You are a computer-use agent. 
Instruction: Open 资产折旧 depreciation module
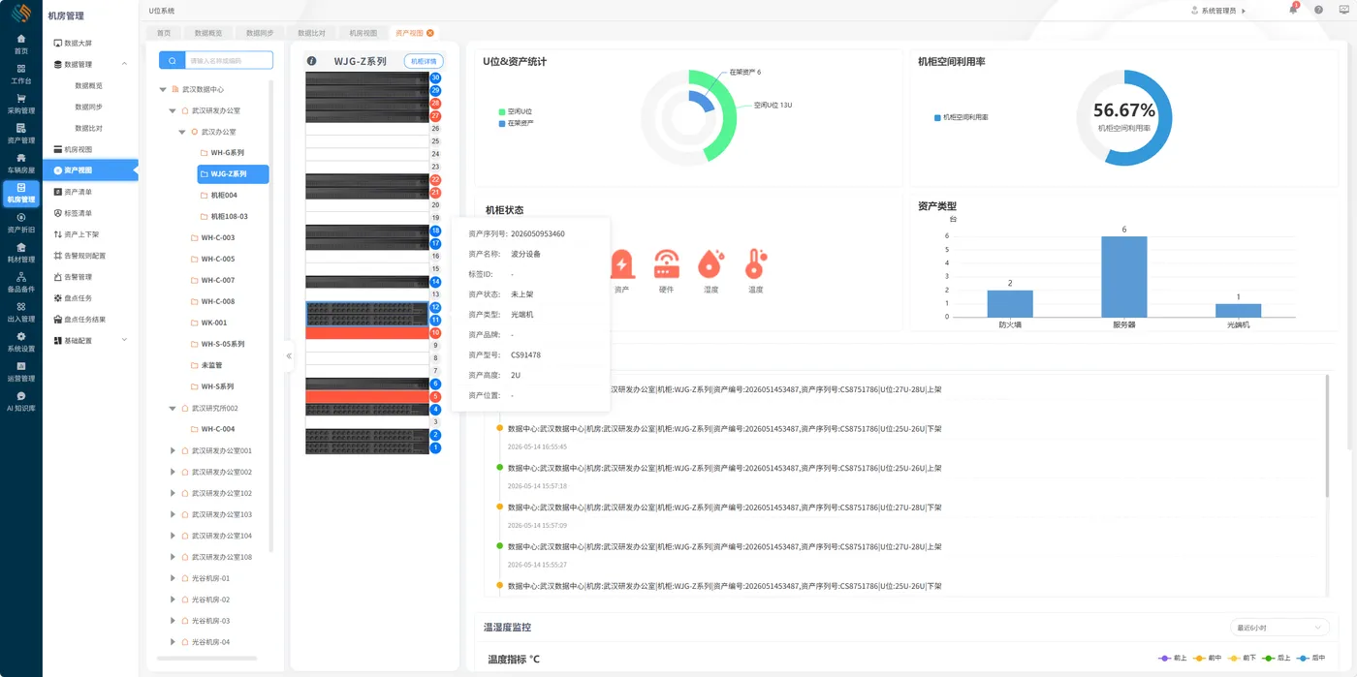20,224
